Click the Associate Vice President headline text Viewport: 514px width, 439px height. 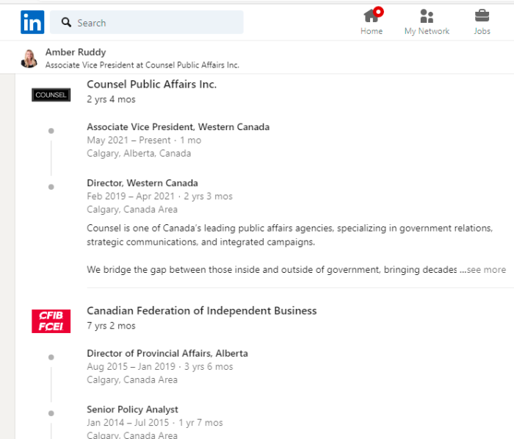pyautogui.click(x=142, y=65)
